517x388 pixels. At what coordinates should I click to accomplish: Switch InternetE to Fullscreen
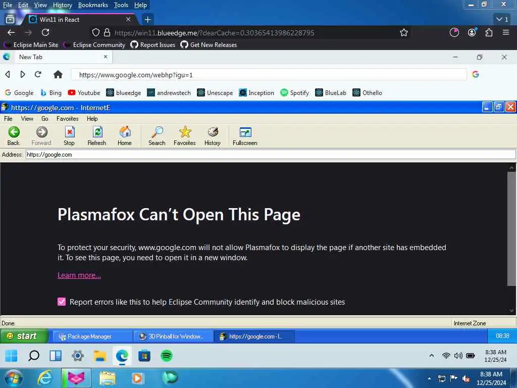click(x=245, y=135)
